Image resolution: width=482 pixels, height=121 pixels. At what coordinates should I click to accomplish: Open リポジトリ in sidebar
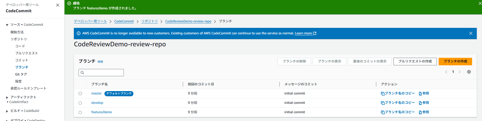tap(19, 39)
